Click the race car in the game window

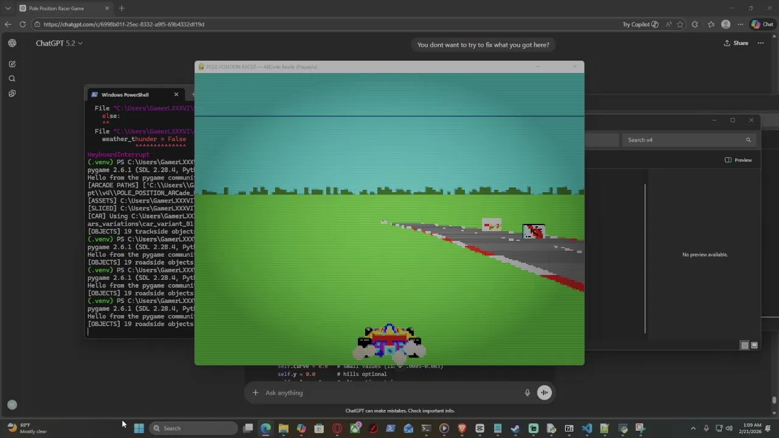389,342
